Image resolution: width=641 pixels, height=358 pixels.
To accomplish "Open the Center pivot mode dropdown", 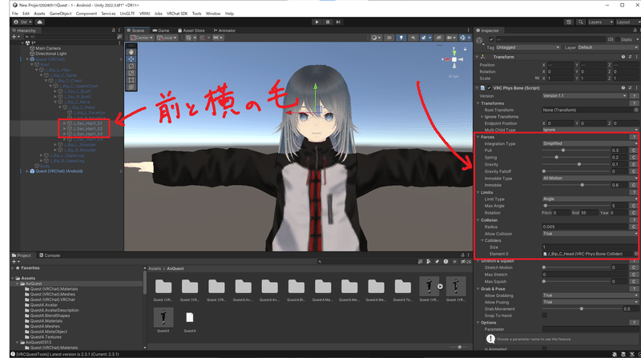I will click(142, 38).
